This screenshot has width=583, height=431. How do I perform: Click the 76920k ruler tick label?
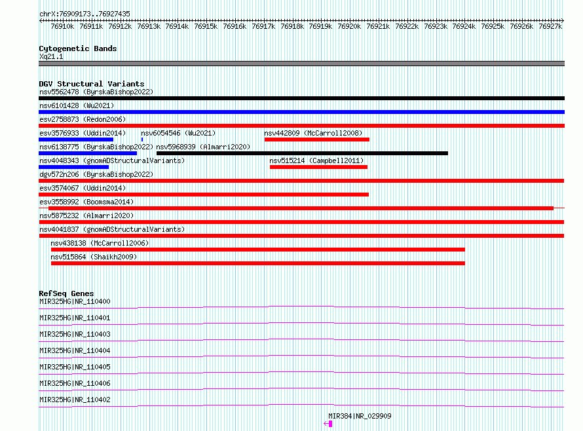(349, 26)
